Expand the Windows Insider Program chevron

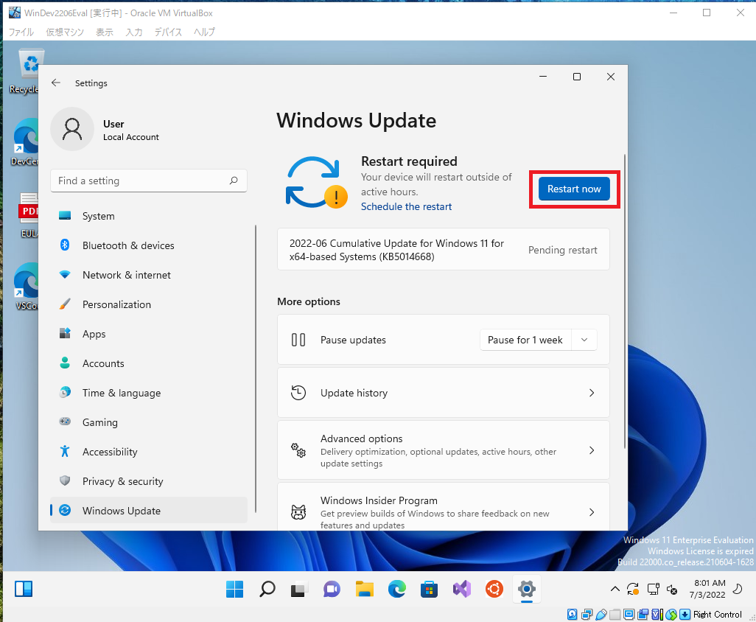(592, 512)
